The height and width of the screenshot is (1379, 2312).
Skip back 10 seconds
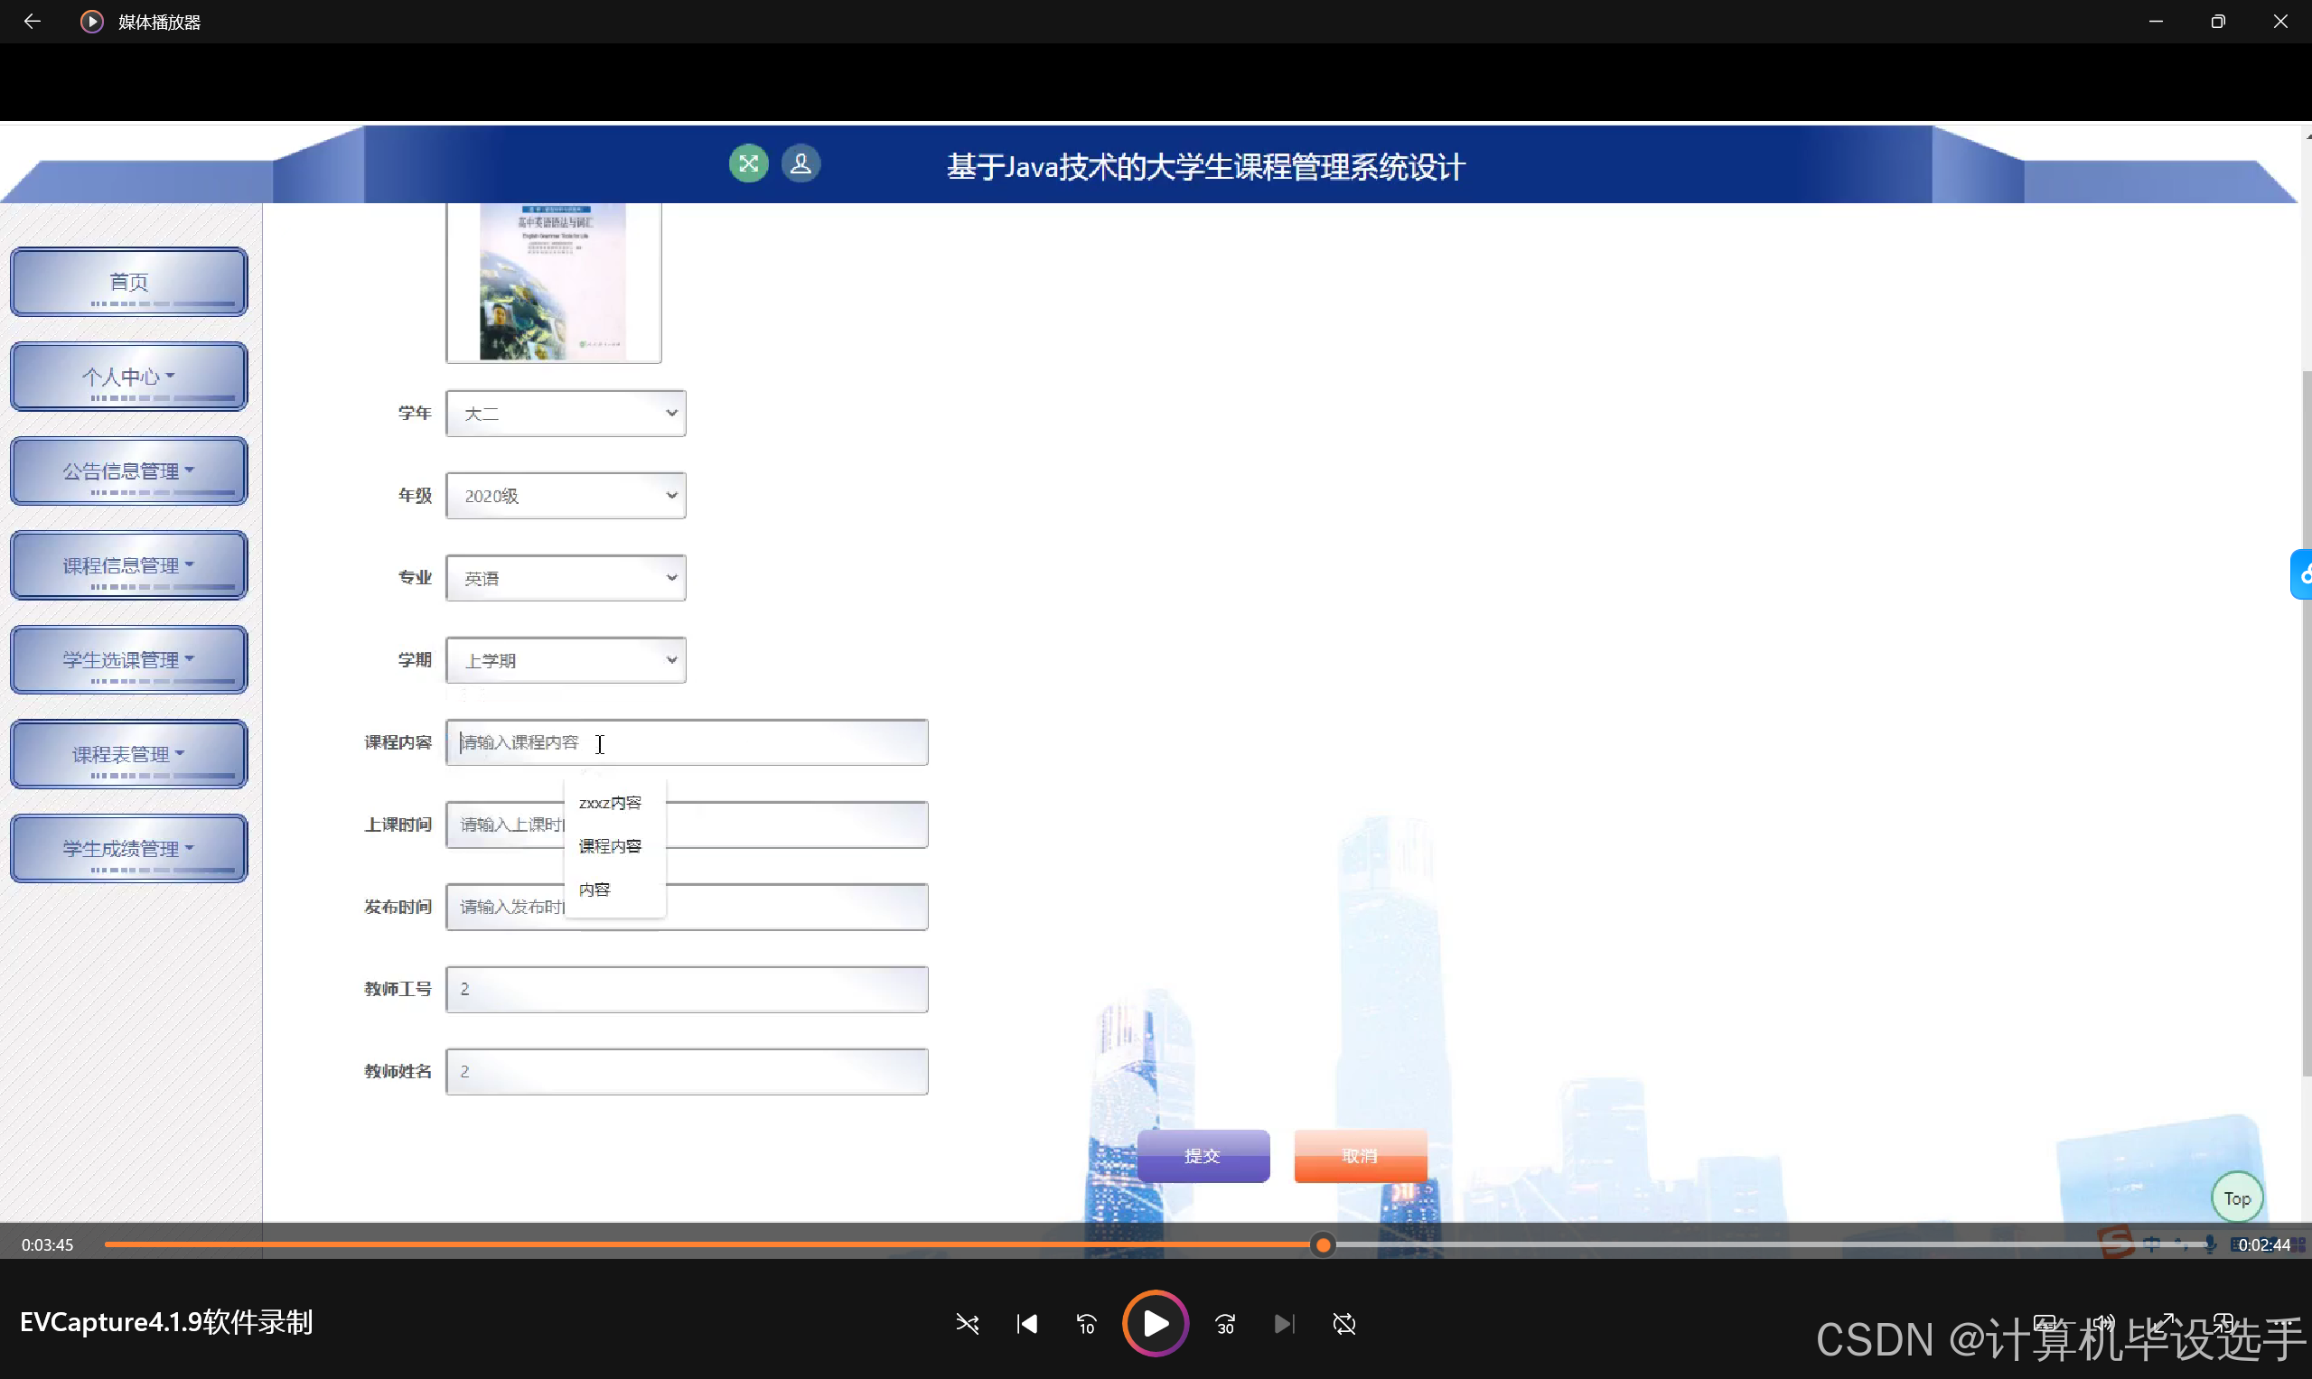tap(1086, 1323)
